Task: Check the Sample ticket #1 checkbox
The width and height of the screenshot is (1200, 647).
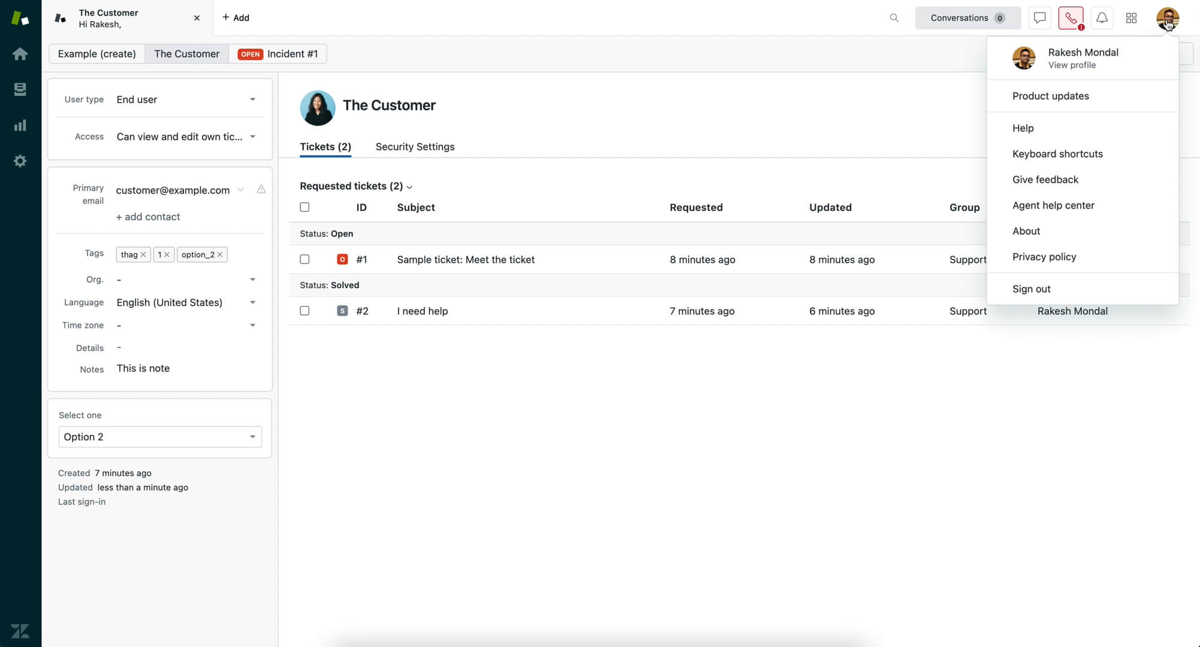Action: click(x=304, y=259)
